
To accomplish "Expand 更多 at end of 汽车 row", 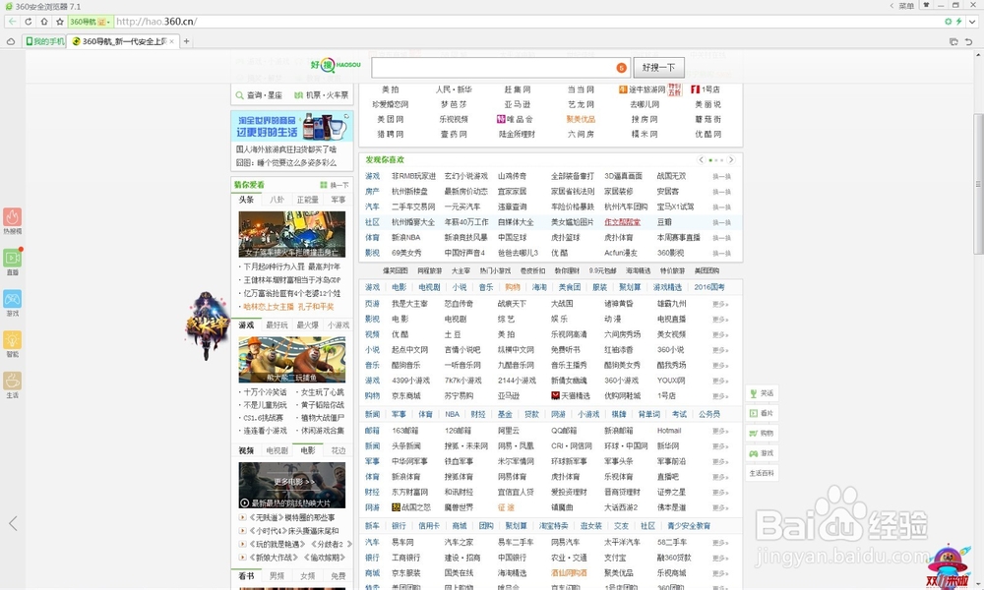I will pyautogui.click(x=720, y=543).
